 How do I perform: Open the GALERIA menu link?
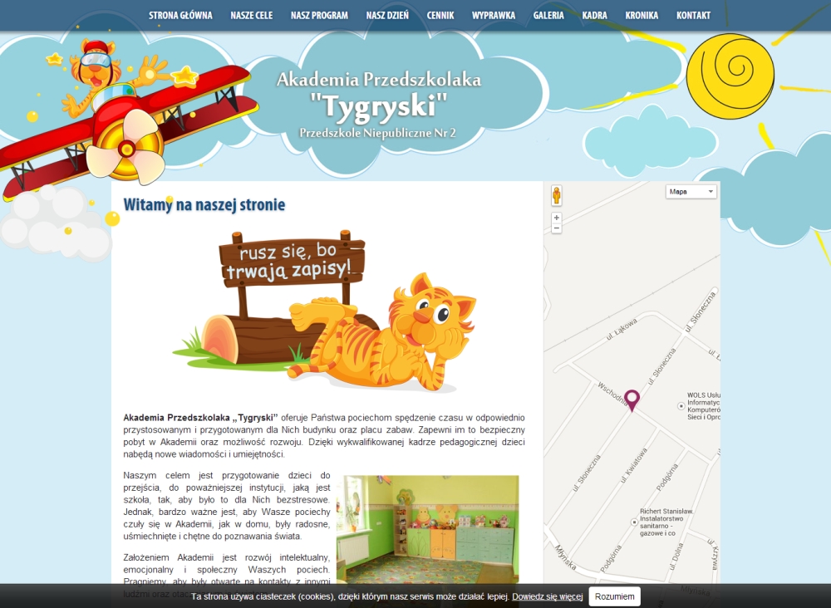548,15
